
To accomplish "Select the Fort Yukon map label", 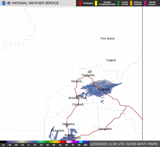I will click(x=107, y=38).
